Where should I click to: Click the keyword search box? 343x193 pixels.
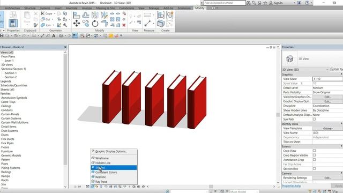225,3
